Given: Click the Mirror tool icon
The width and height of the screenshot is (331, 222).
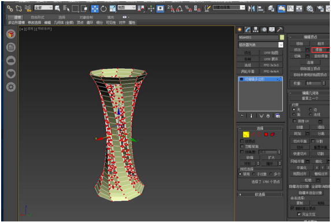Looking at the screenshot, I should [251, 9].
